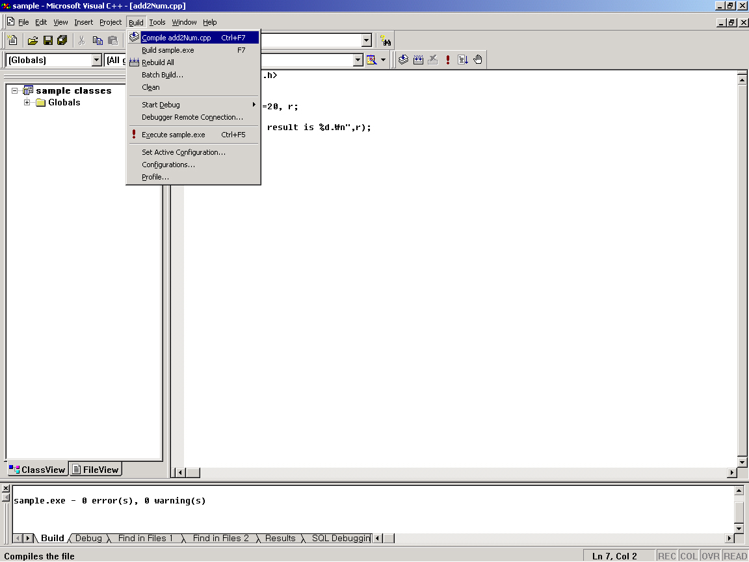749x562 pixels.
Task: Open the View menu
Action: [x=60, y=22]
